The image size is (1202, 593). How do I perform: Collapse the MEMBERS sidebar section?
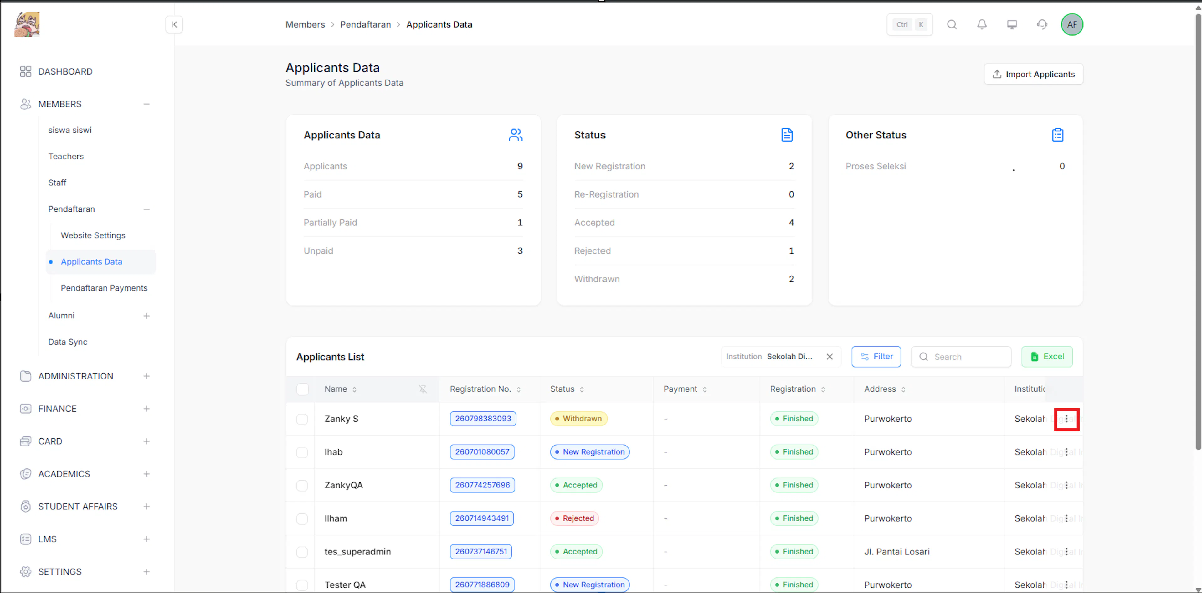click(146, 104)
